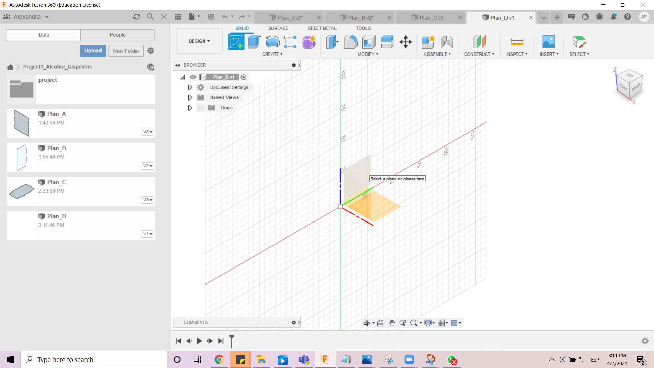
Task: Select the Move/Copy tool
Action: (406, 42)
